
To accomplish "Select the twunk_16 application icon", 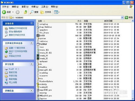I will click(38, 55).
